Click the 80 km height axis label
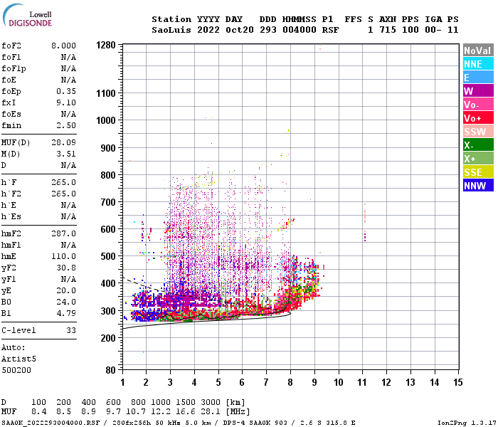The height and width of the screenshot is (427, 498). click(110, 370)
